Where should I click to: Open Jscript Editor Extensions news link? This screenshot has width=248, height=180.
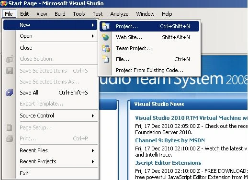(x=168, y=163)
